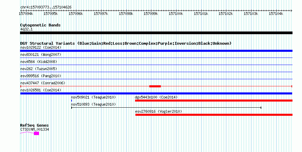This screenshot has height=152, width=302.
Task: Click the thin blue line under esv999516
Action: (x=156, y=79)
